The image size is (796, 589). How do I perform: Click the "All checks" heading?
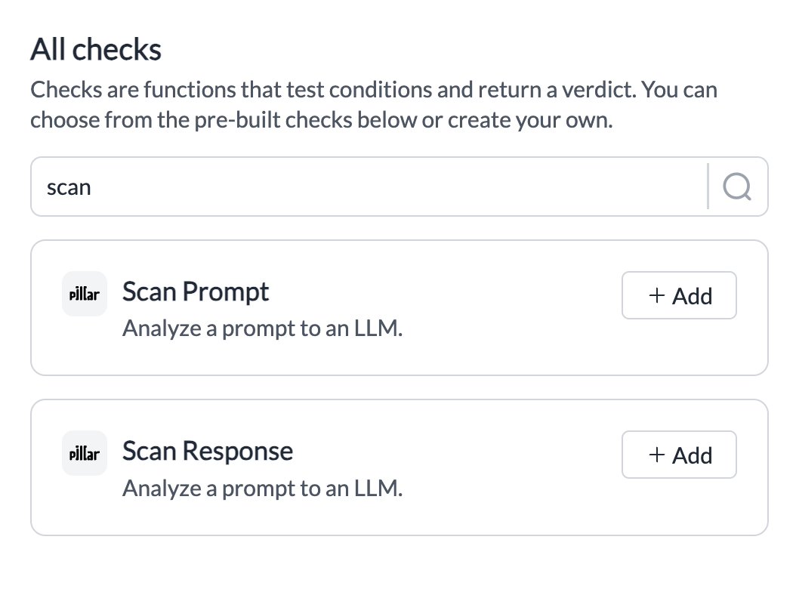96,50
